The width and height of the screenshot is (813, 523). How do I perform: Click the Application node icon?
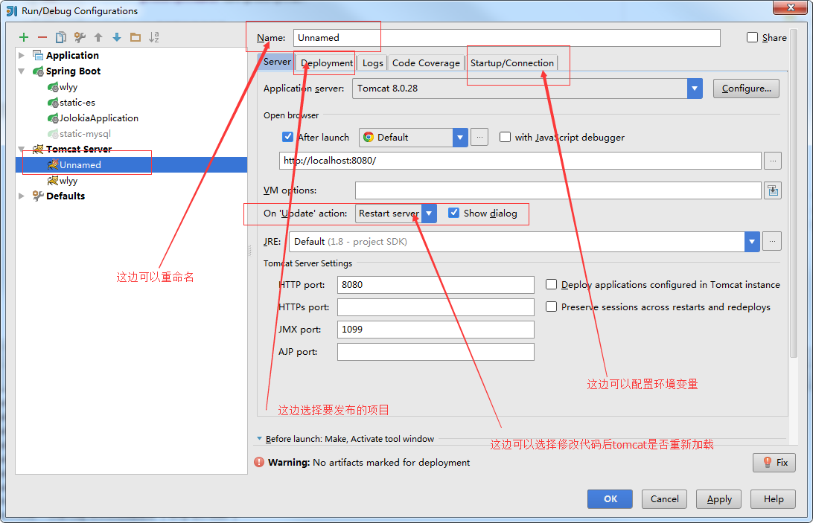click(38, 56)
